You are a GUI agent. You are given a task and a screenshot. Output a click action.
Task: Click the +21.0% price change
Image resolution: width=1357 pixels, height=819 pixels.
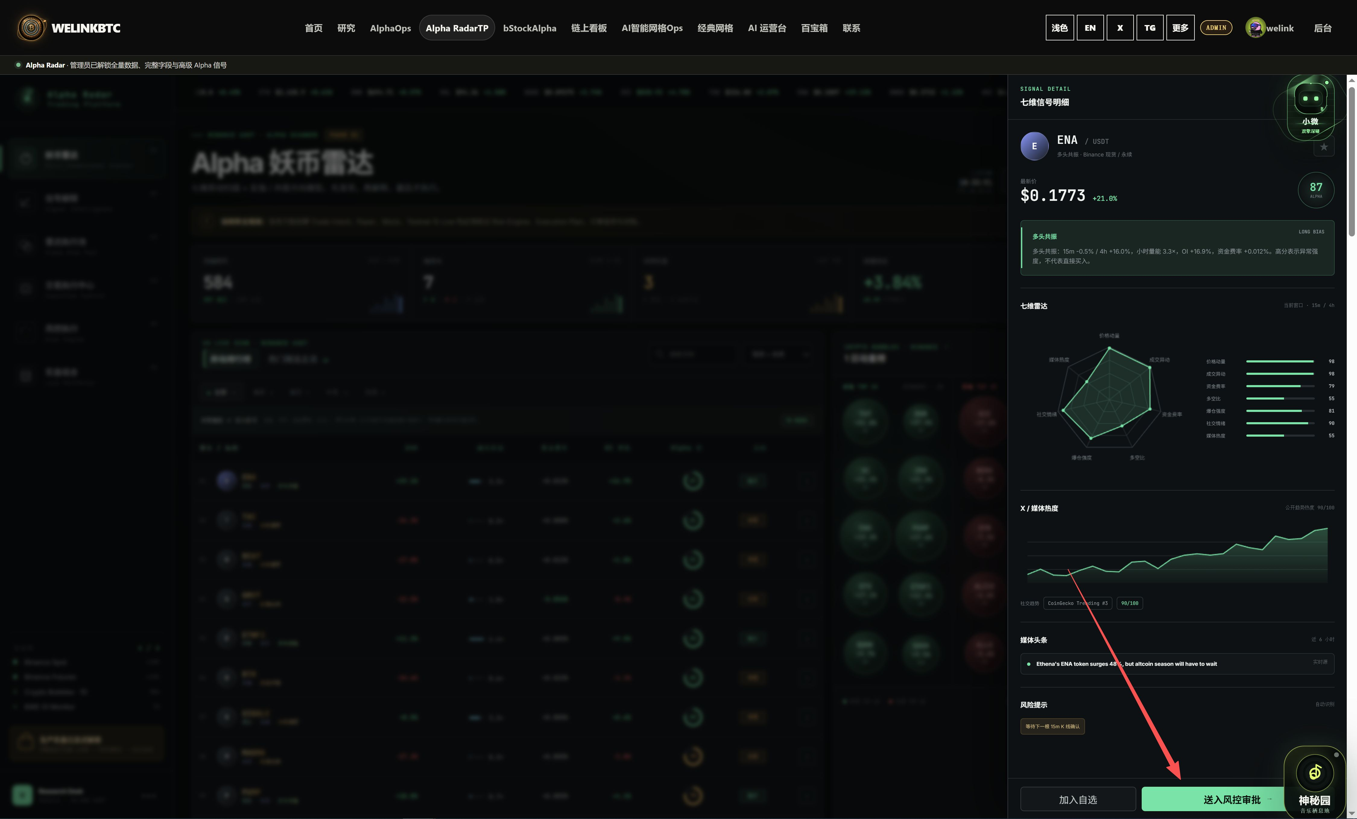pos(1105,198)
